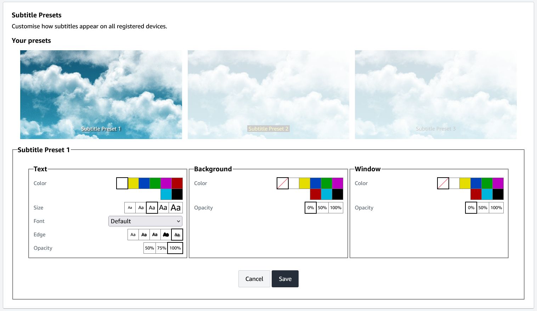Choose the first, plain text edge style
The width and height of the screenshot is (537, 311).
pyautogui.click(x=133, y=235)
